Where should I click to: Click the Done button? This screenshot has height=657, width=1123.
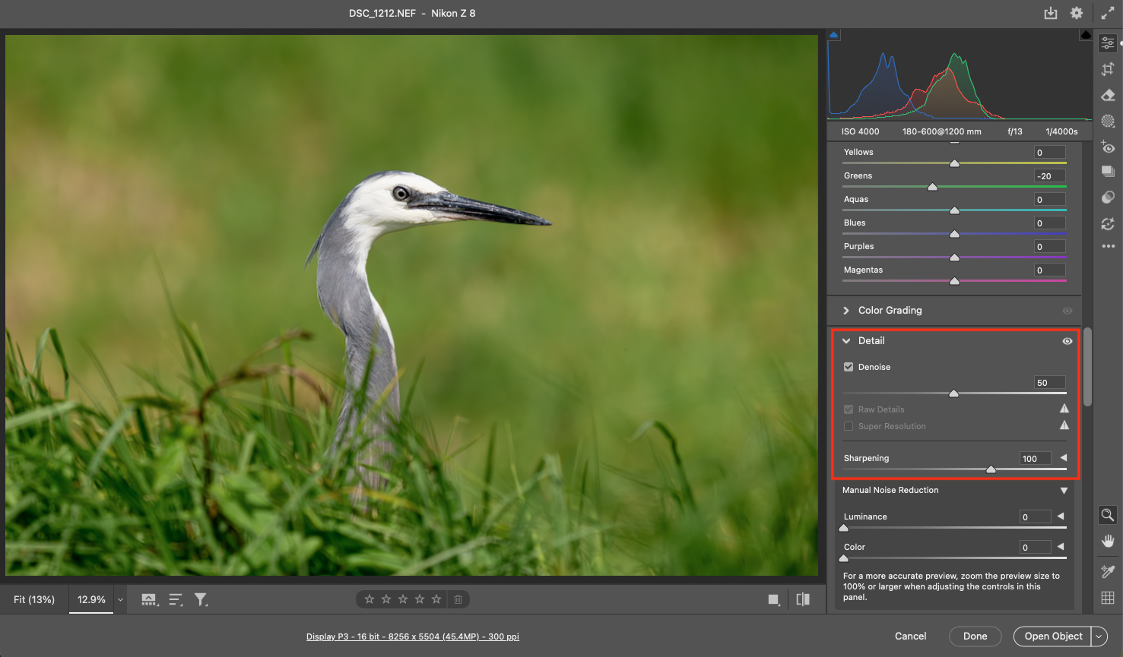click(975, 636)
